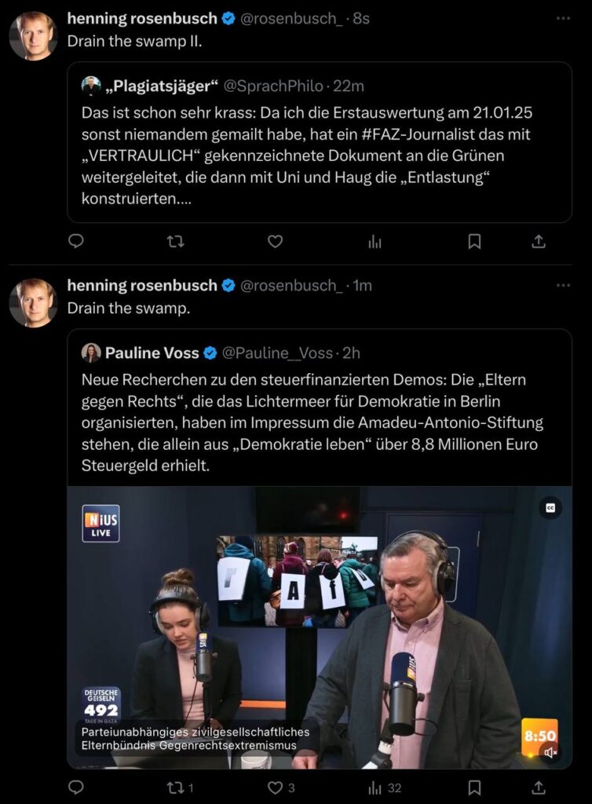This screenshot has width=592, height=804.
Task: Open more options for top tweet
Action: pyautogui.click(x=563, y=19)
